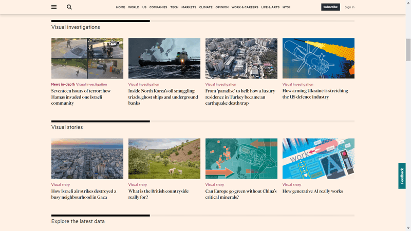Open the Sign In link

(x=349, y=7)
